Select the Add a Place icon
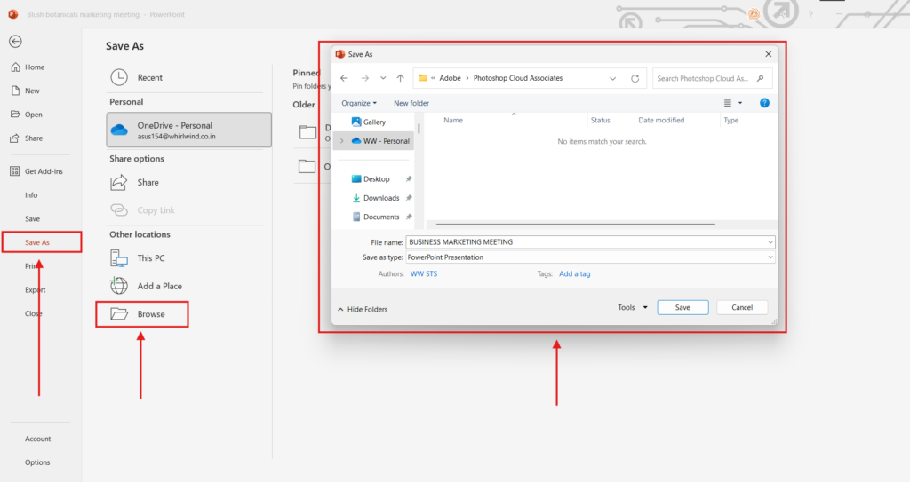 [x=119, y=286]
